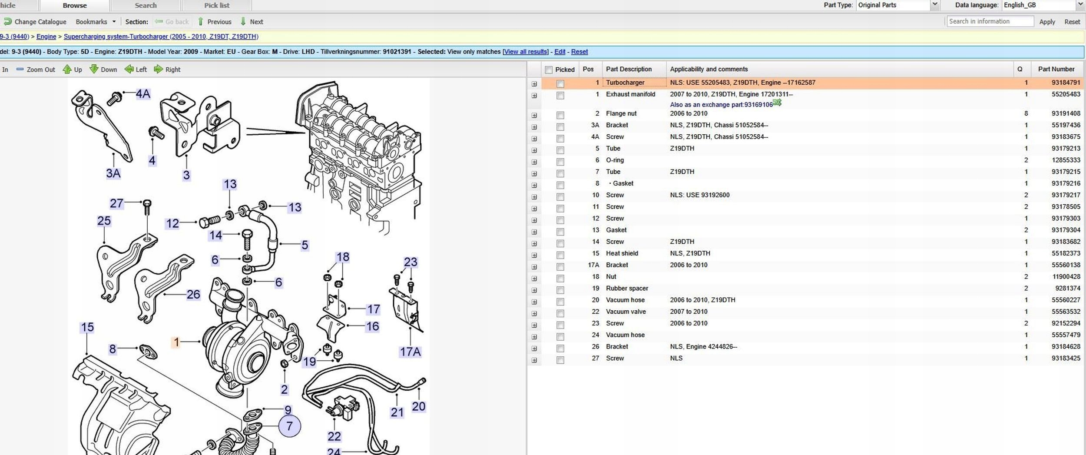Click the View all results link
The height and width of the screenshot is (455, 1086).
pos(525,52)
